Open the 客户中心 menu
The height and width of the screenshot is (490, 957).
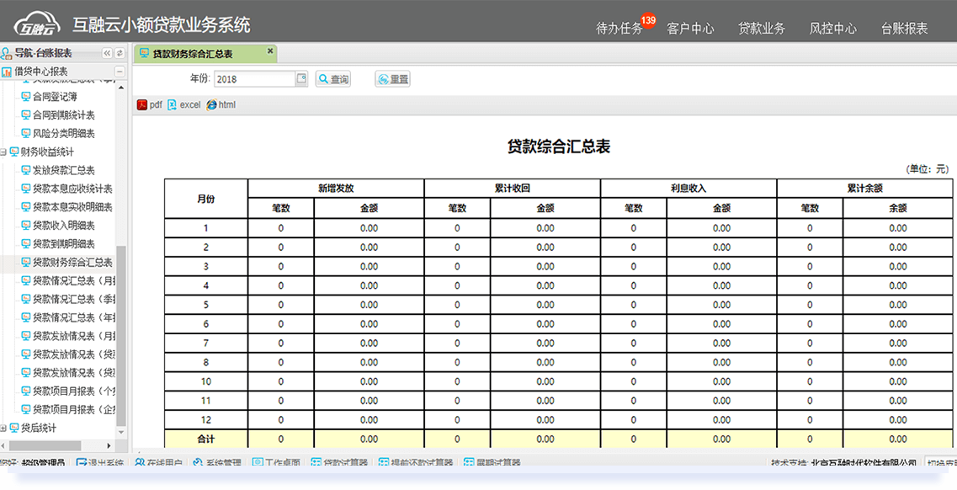690,28
